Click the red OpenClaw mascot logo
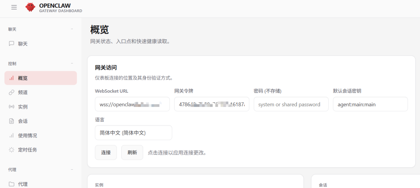The image size is (420, 188). point(30,7)
